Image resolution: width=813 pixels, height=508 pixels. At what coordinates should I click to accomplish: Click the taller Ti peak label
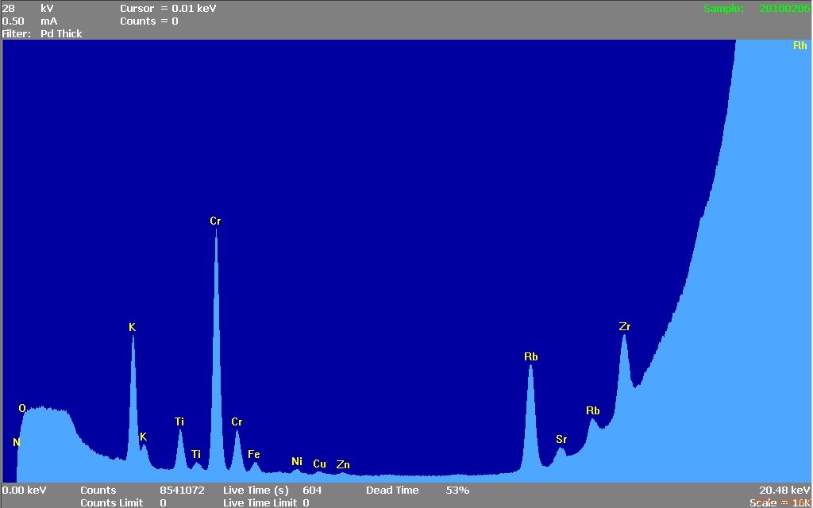pyautogui.click(x=179, y=421)
